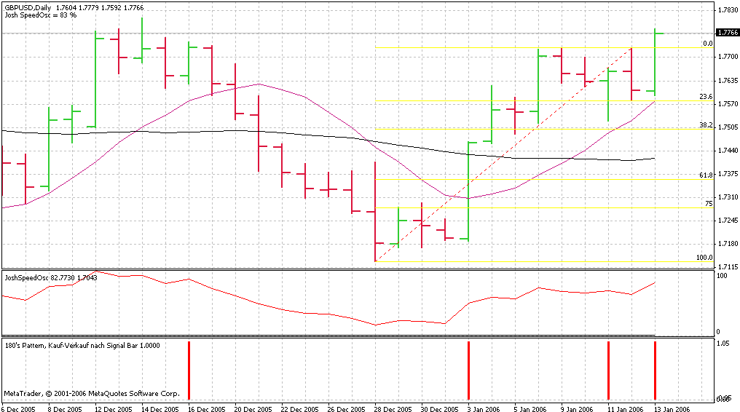
Task: Click the MetaTrader MetaQuotes copyright text
Action: [x=92, y=393]
